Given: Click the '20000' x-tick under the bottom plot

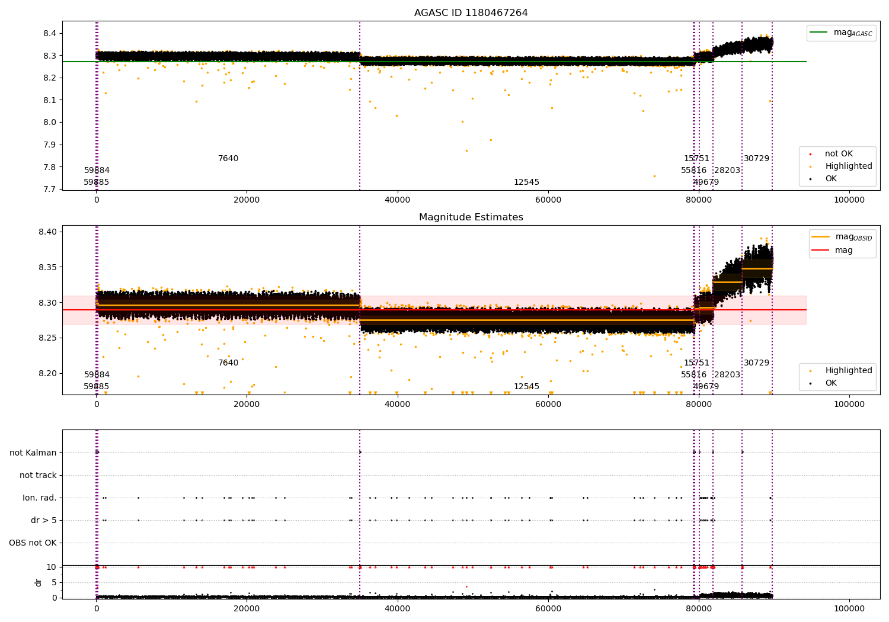Looking at the screenshot, I should pyautogui.click(x=247, y=608).
